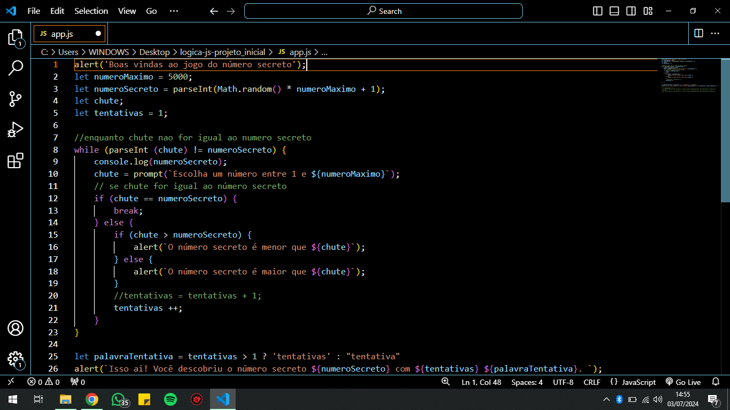This screenshot has width=730, height=410.
Task: Click UTF-8 encoding selector
Action: pyautogui.click(x=563, y=382)
